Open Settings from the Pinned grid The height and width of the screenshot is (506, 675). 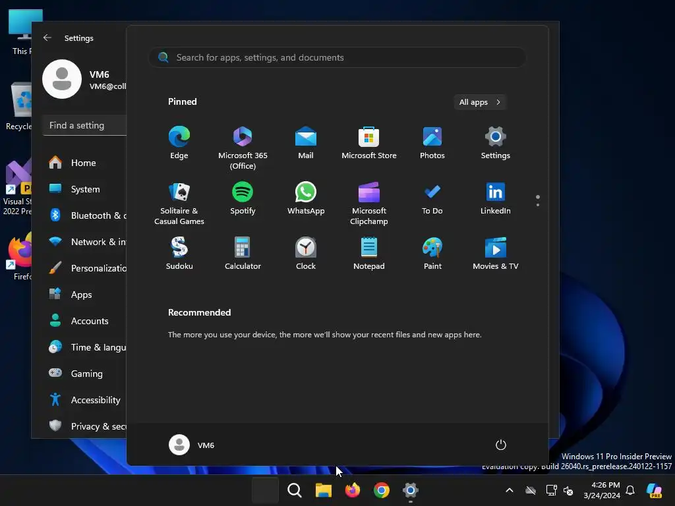[496, 142]
